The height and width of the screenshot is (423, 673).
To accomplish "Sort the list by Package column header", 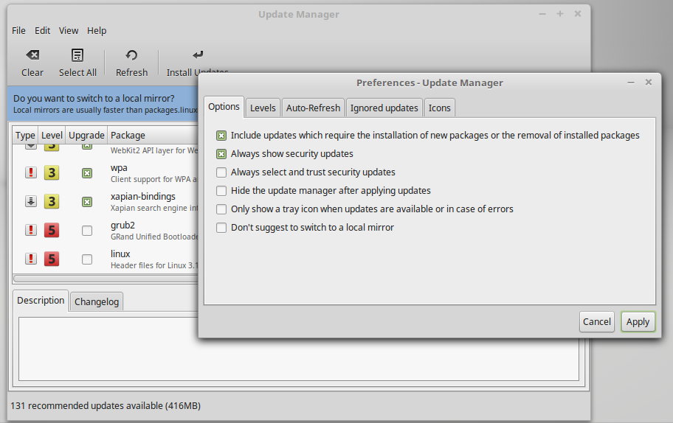I will 128,135.
